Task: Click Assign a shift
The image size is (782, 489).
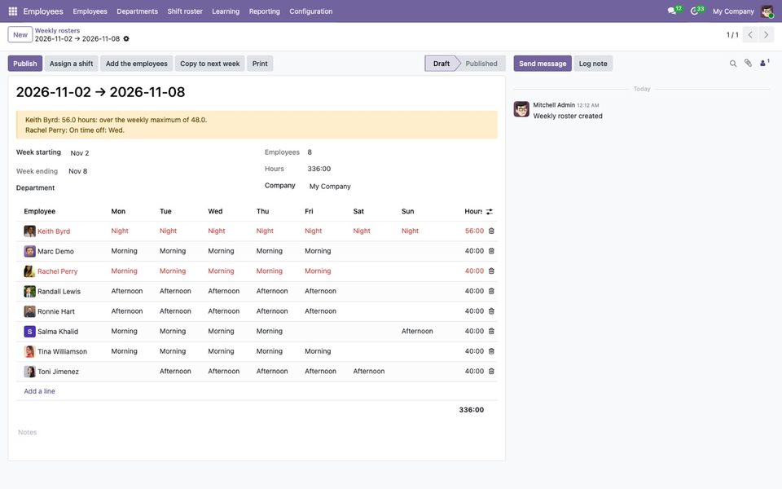Action: click(x=72, y=64)
